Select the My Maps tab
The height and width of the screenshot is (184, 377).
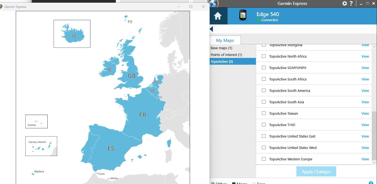tap(225, 40)
